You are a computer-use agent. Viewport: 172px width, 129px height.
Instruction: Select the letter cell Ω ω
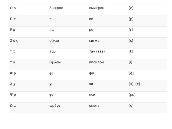pyautogui.click(x=13, y=106)
